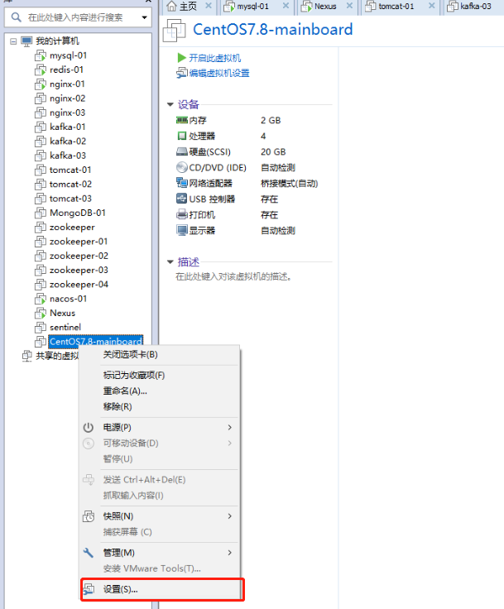This screenshot has height=609, width=504.
Task: Collapse the 设备 section triangle
Action: [x=170, y=104]
